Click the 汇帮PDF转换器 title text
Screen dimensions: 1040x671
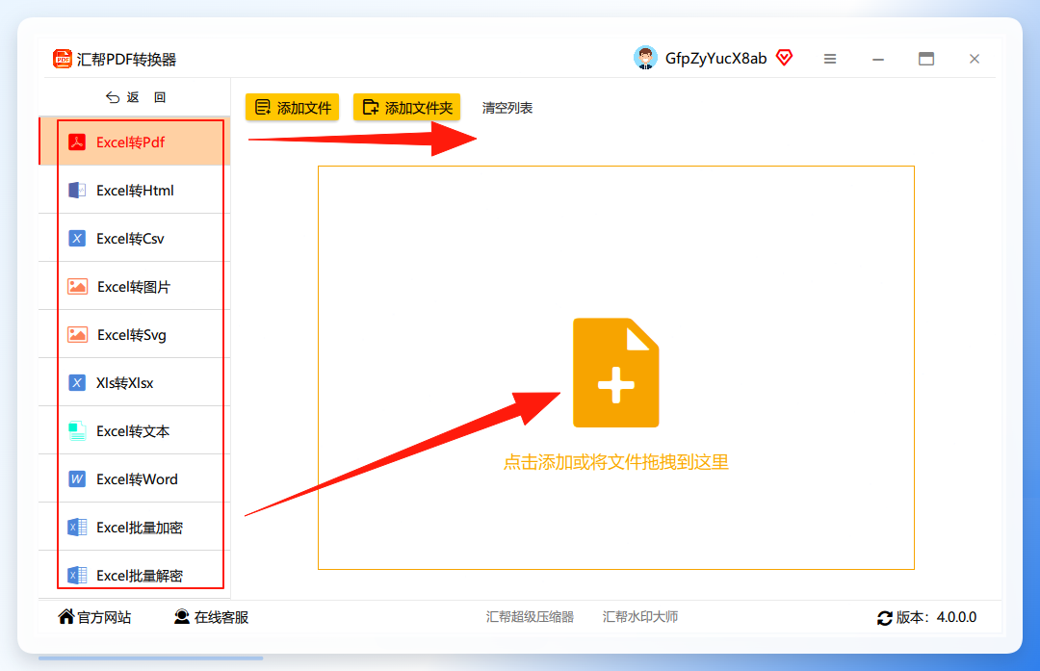pyautogui.click(x=127, y=60)
